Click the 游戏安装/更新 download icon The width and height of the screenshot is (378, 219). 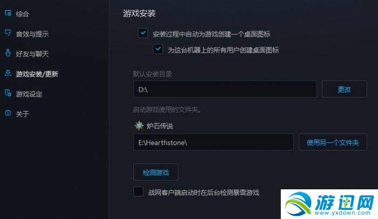8,73
